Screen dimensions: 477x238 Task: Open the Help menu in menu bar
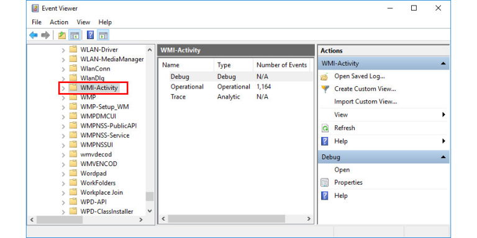[x=105, y=22]
